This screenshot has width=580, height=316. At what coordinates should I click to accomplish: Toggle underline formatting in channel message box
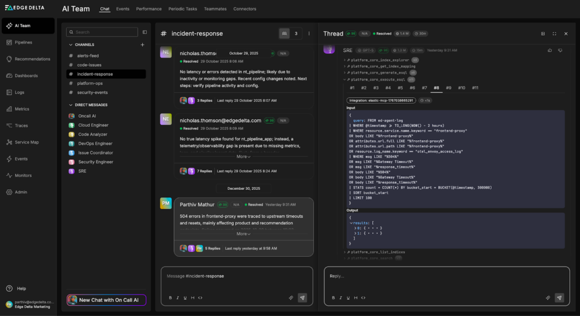tap(185, 298)
